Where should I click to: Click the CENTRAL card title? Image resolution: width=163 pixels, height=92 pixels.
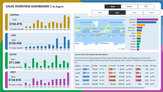pyautogui.click(x=15, y=15)
